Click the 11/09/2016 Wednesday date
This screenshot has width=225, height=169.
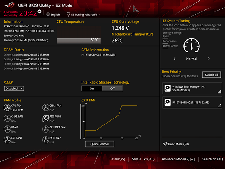11,14
